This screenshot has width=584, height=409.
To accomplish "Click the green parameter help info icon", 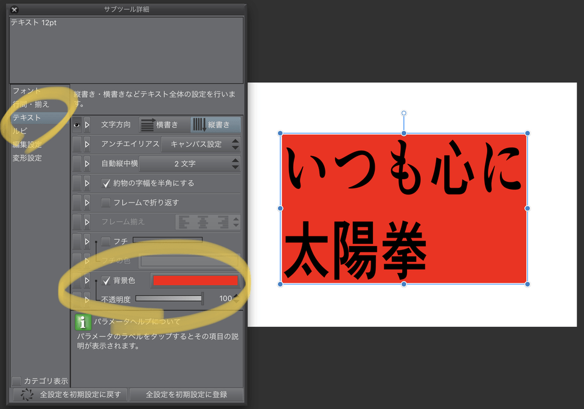I will click(83, 322).
